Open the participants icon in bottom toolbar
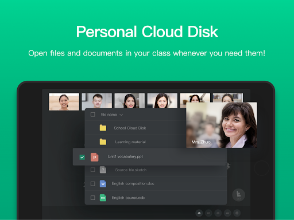 pyautogui.click(x=227, y=213)
